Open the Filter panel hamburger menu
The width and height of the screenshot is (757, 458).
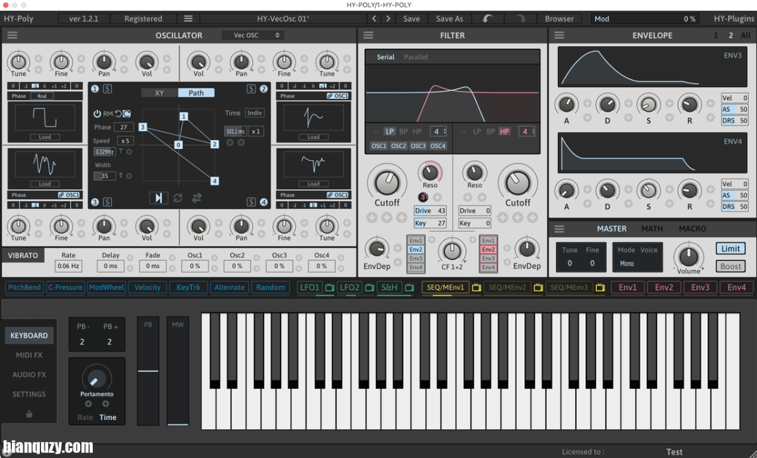368,35
